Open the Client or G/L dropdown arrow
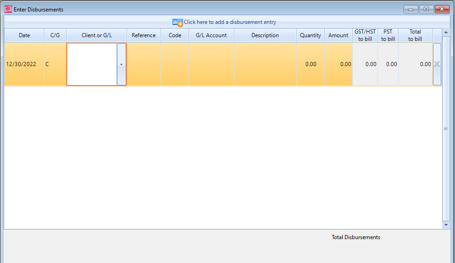The height and width of the screenshot is (263, 455). coord(121,64)
